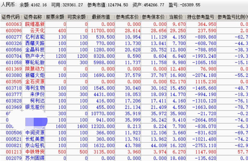Sort by 最新市值 column header
248x161 pixels.
coord(101,17)
